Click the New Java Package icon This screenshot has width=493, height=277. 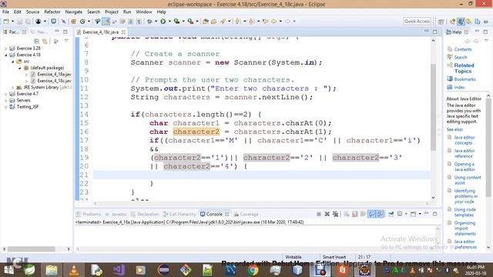(74, 22)
